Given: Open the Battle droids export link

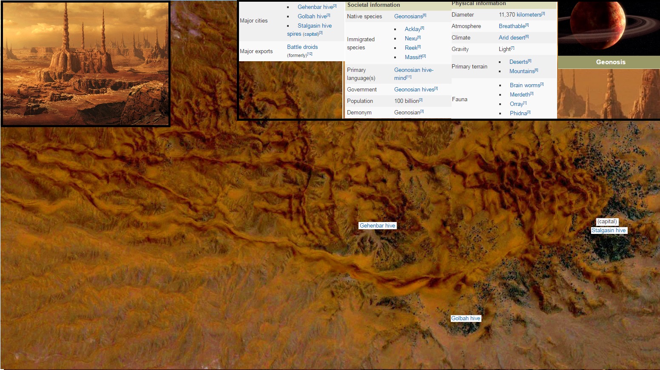Looking at the screenshot, I should 302,47.
